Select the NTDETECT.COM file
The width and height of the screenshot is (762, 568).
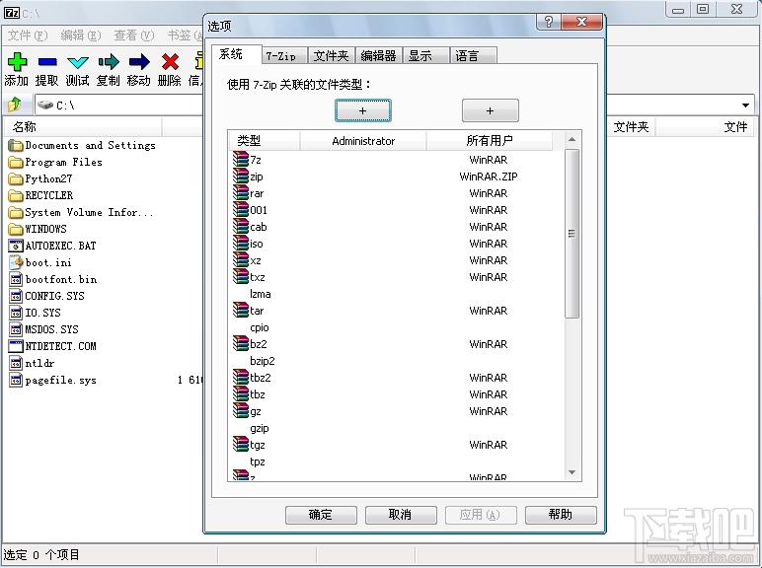pos(52,347)
